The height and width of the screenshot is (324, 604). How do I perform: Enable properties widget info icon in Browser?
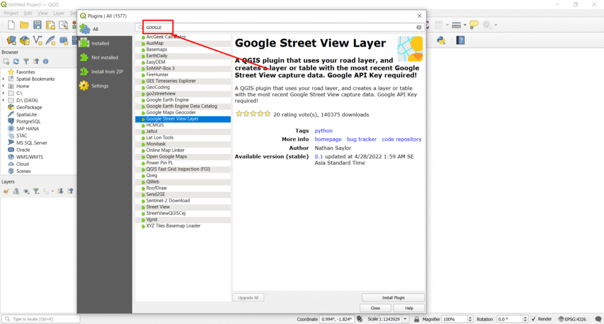click(45, 61)
